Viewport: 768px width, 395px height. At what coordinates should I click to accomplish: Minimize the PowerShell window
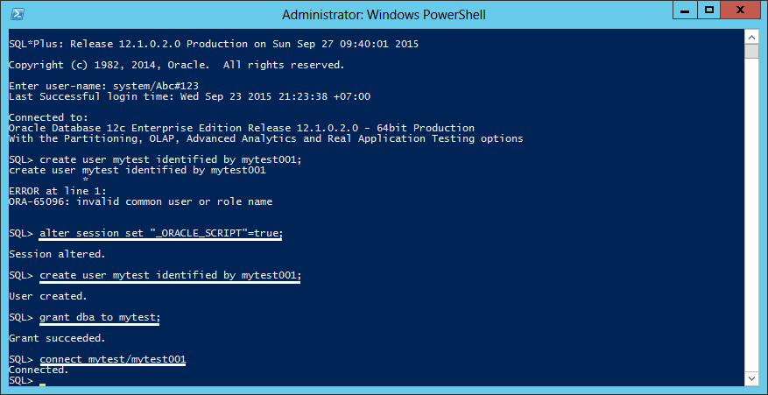pyautogui.click(x=687, y=11)
